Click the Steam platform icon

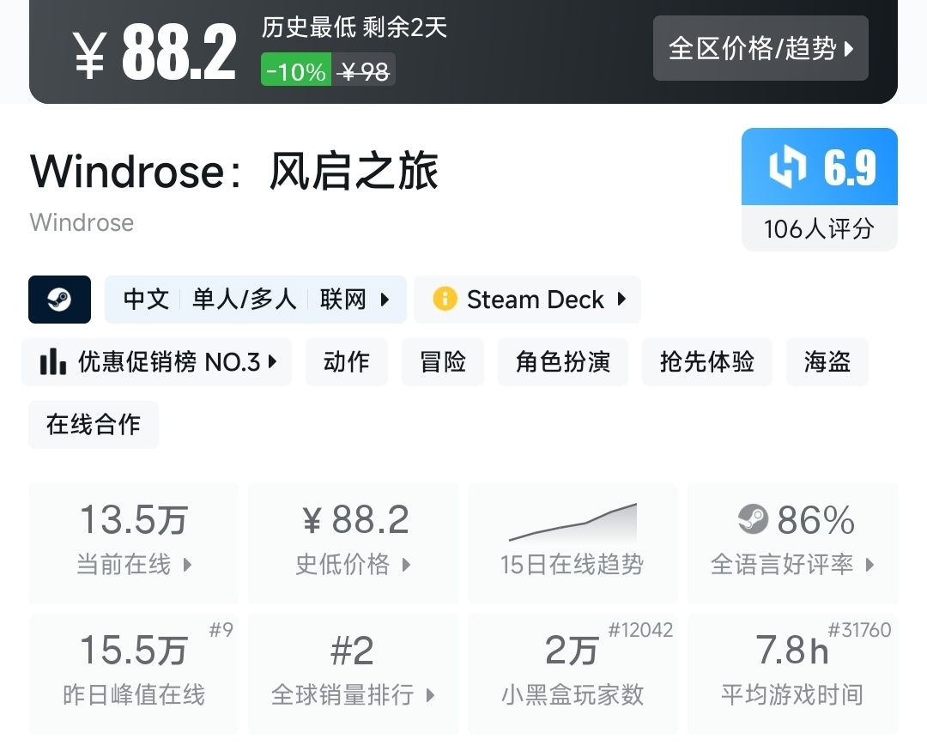tap(59, 300)
